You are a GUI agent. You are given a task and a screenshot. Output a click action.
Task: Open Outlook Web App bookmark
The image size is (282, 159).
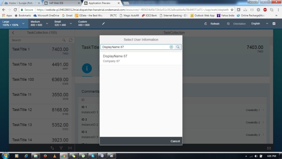point(202,15)
